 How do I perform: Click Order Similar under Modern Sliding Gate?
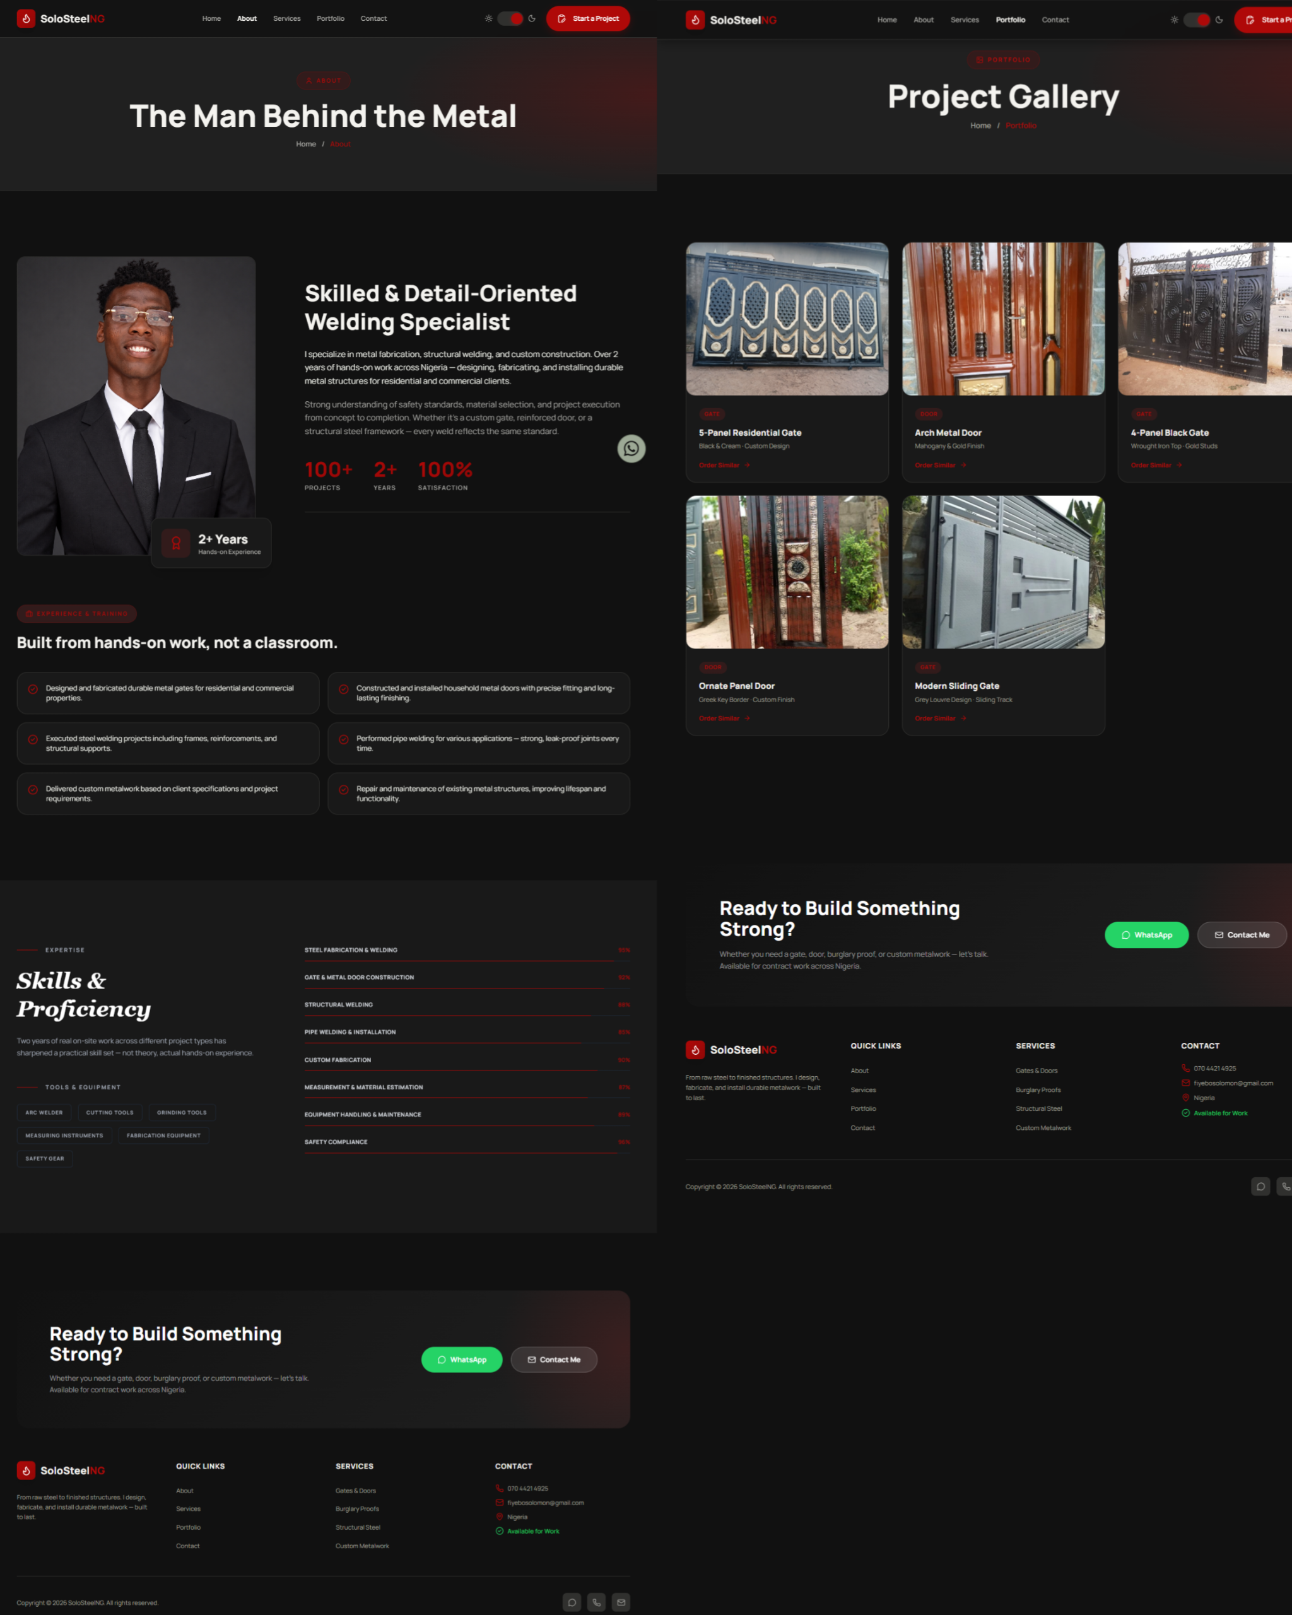(x=941, y=719)
